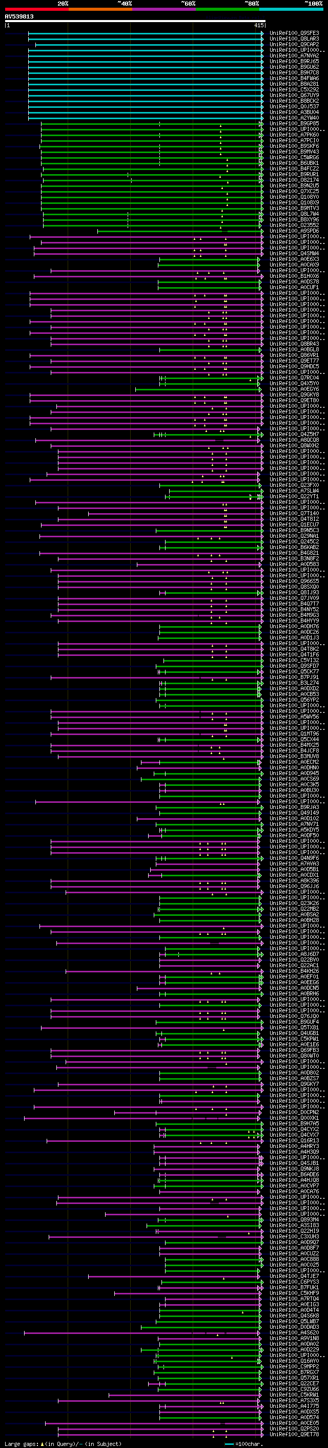328x1448 pixels.
Task: Click hit UniRef100_B9SKF6
Action: [294, 146]
